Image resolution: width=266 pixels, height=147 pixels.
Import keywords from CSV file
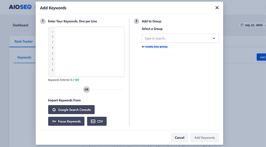tap(97, 121)
